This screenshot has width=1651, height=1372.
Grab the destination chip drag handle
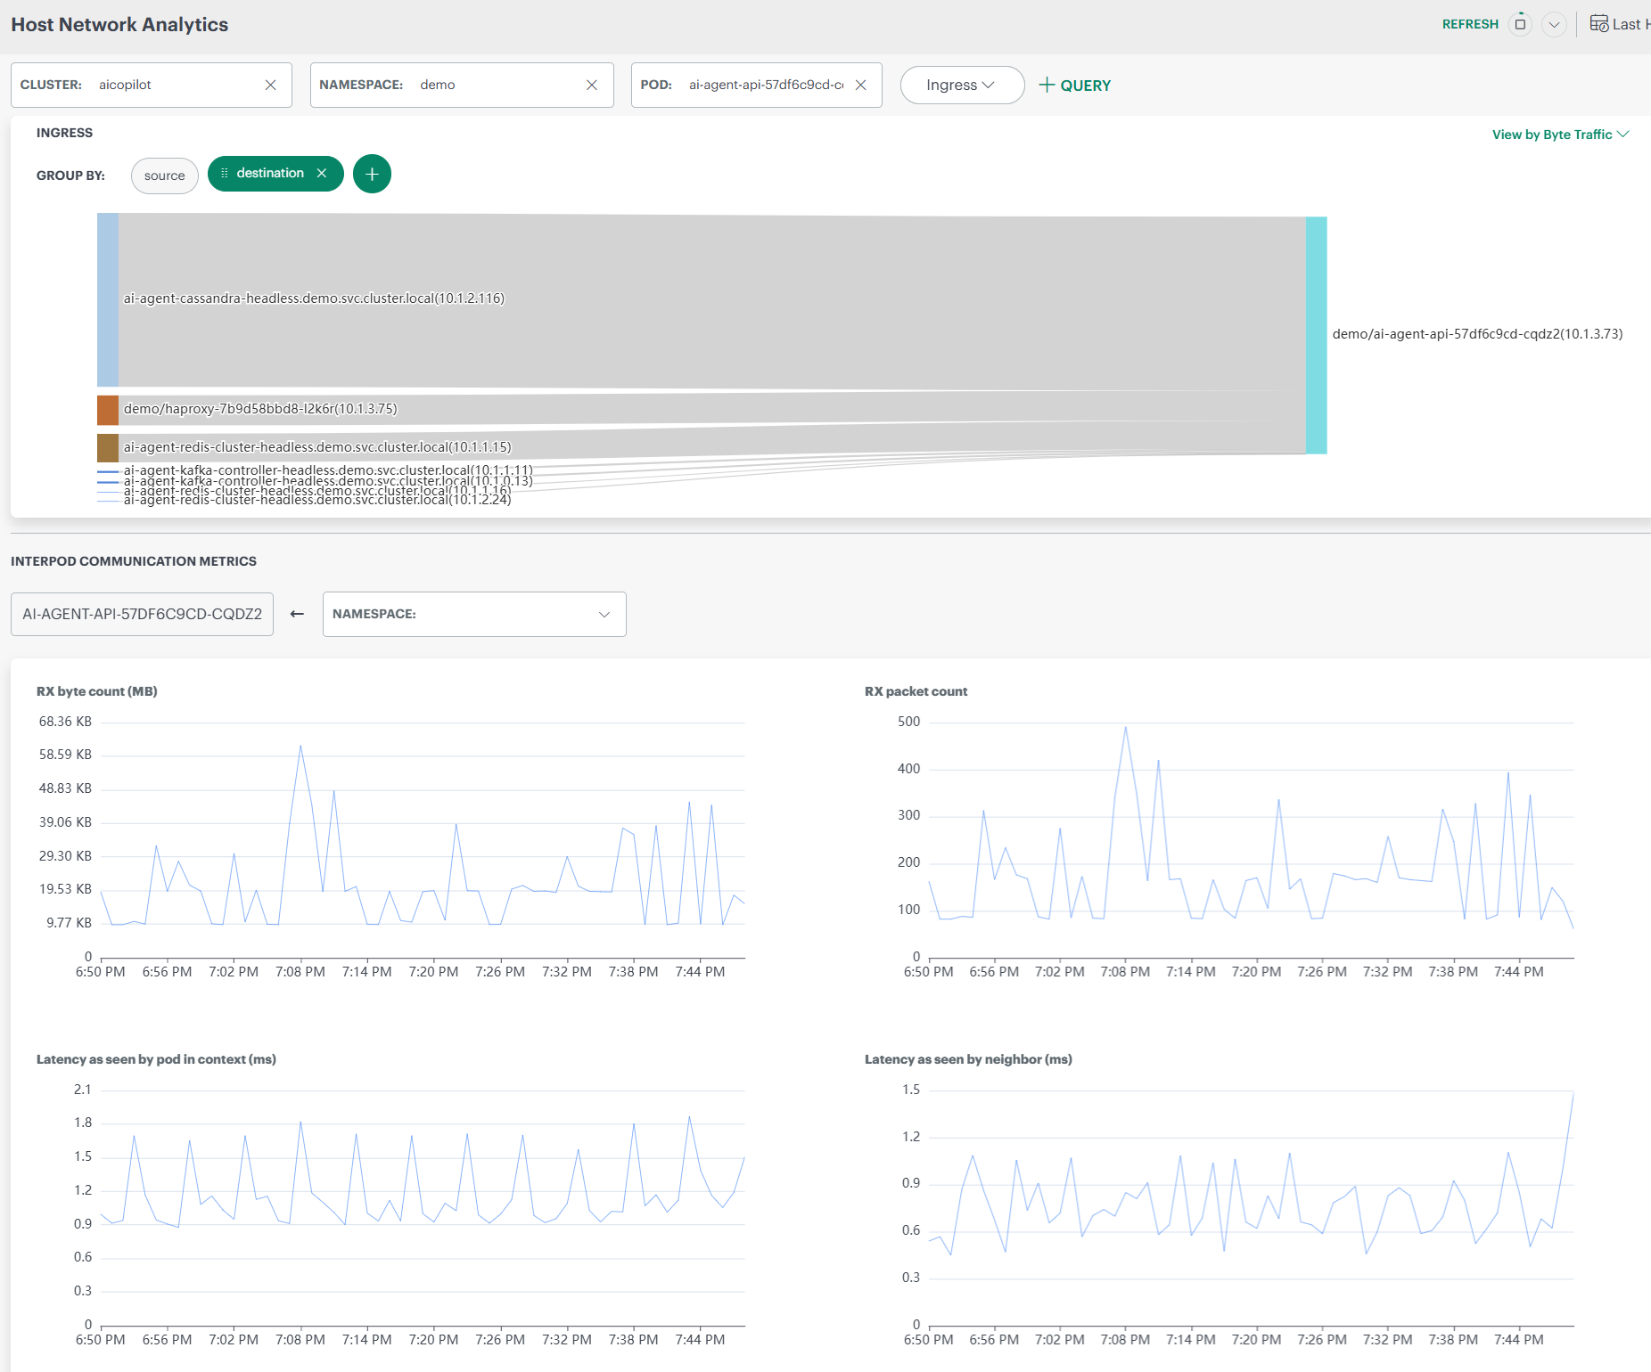(225, 174)
